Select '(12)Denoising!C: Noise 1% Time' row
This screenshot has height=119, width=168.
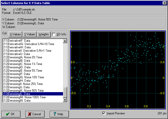(x=33, y=64)
